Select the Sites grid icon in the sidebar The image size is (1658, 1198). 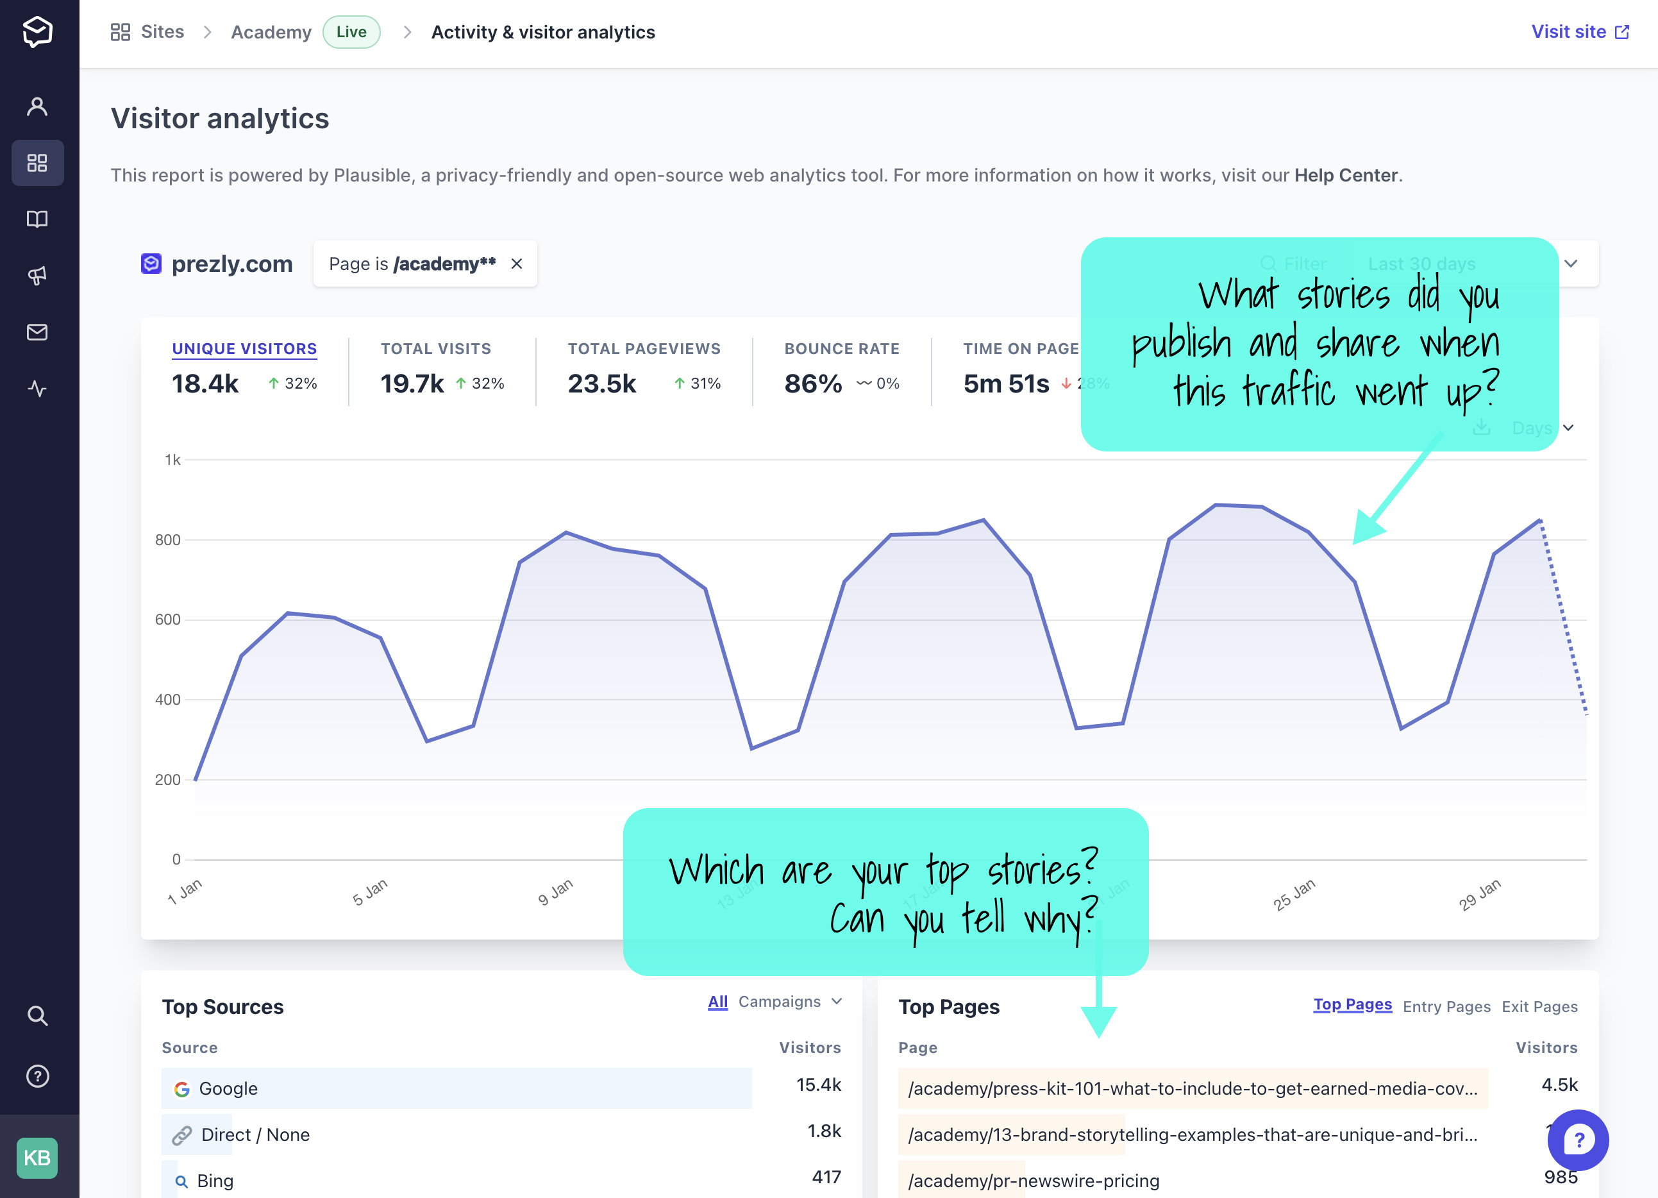(37, 162)
